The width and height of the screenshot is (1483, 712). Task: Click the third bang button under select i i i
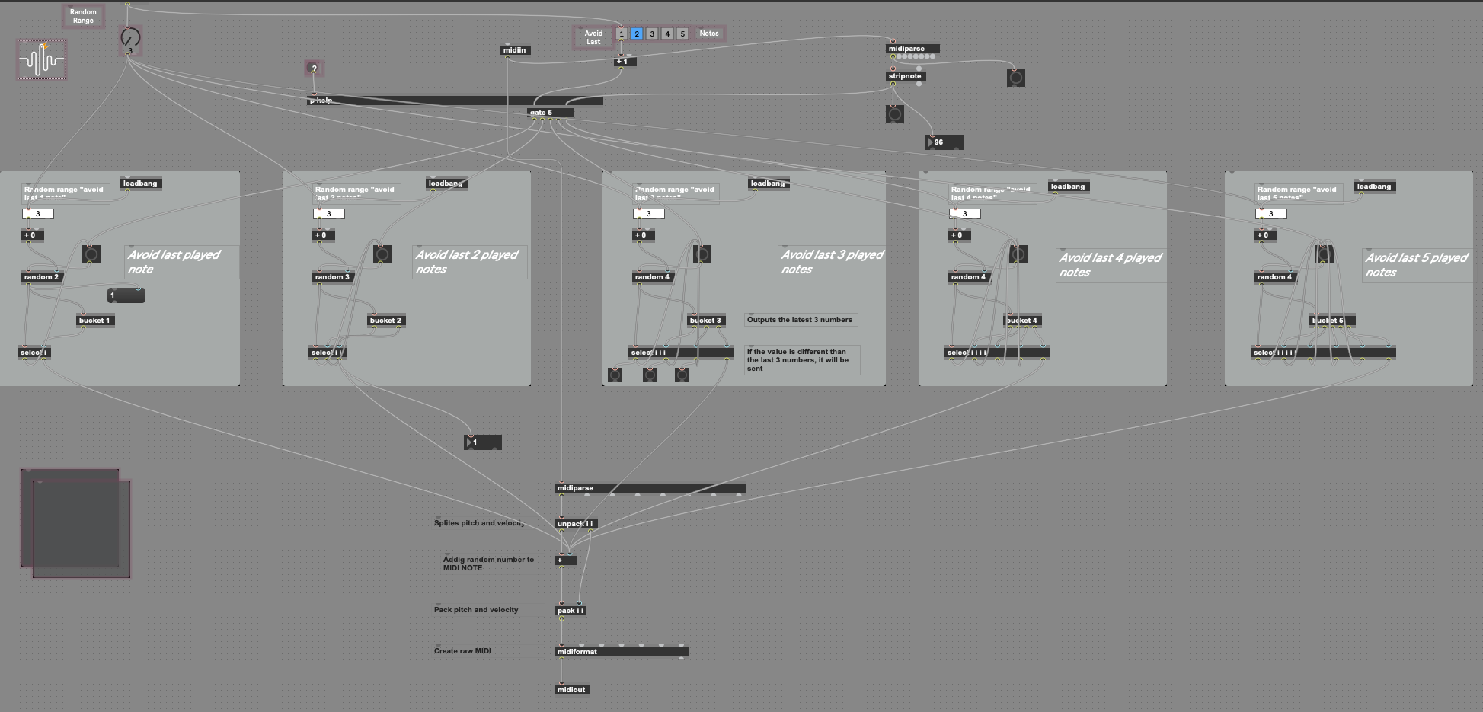[682, 375]
